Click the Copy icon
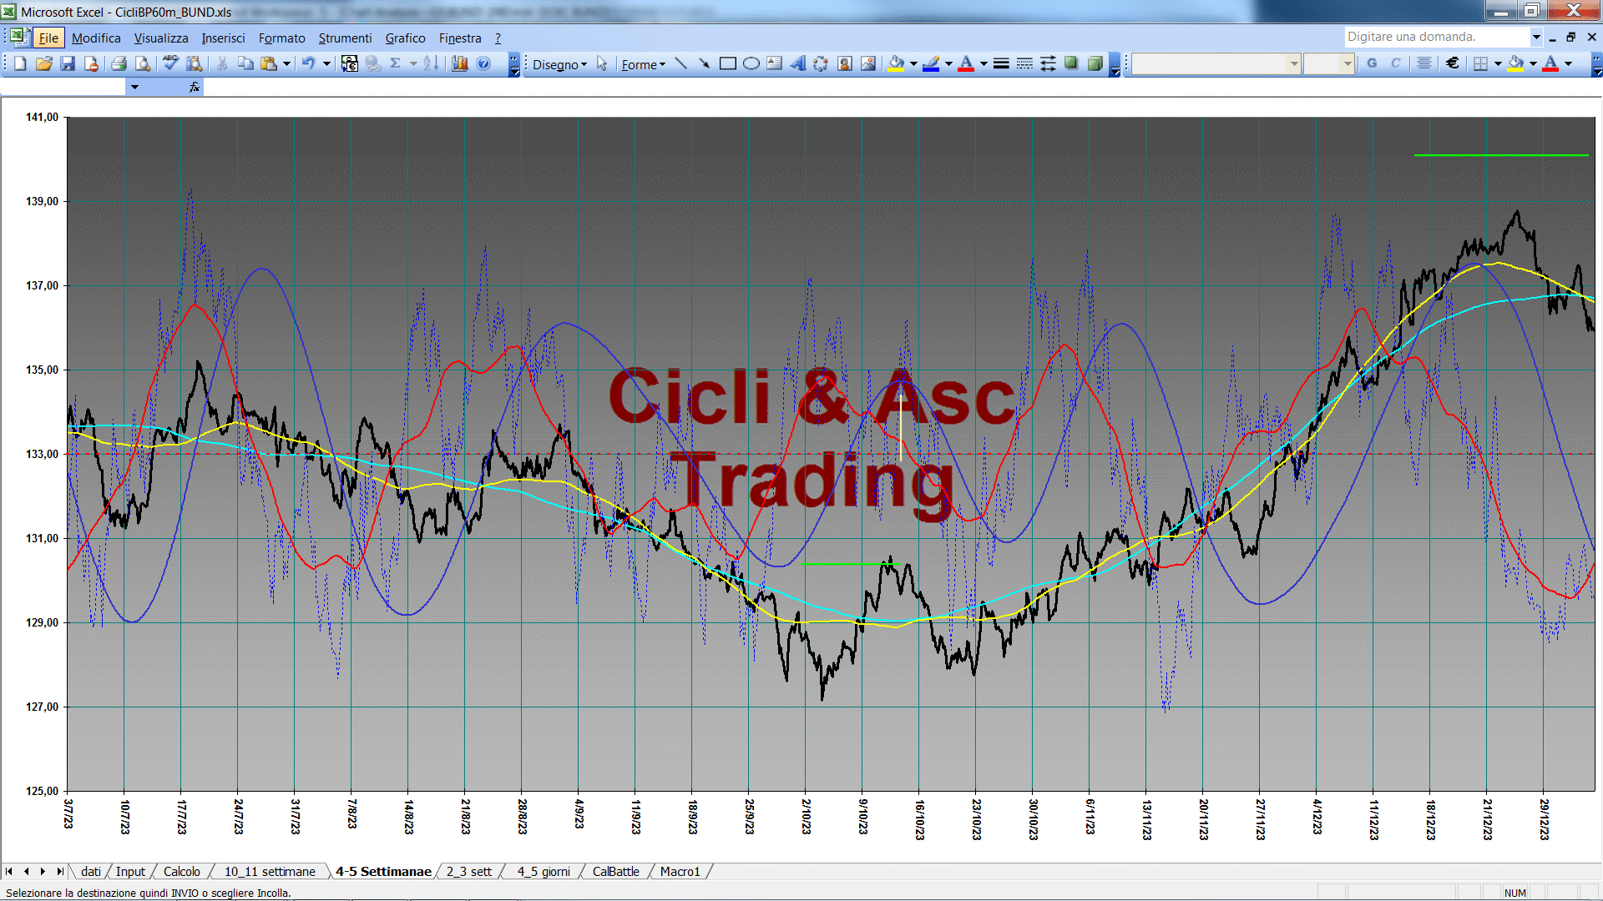 245,63
